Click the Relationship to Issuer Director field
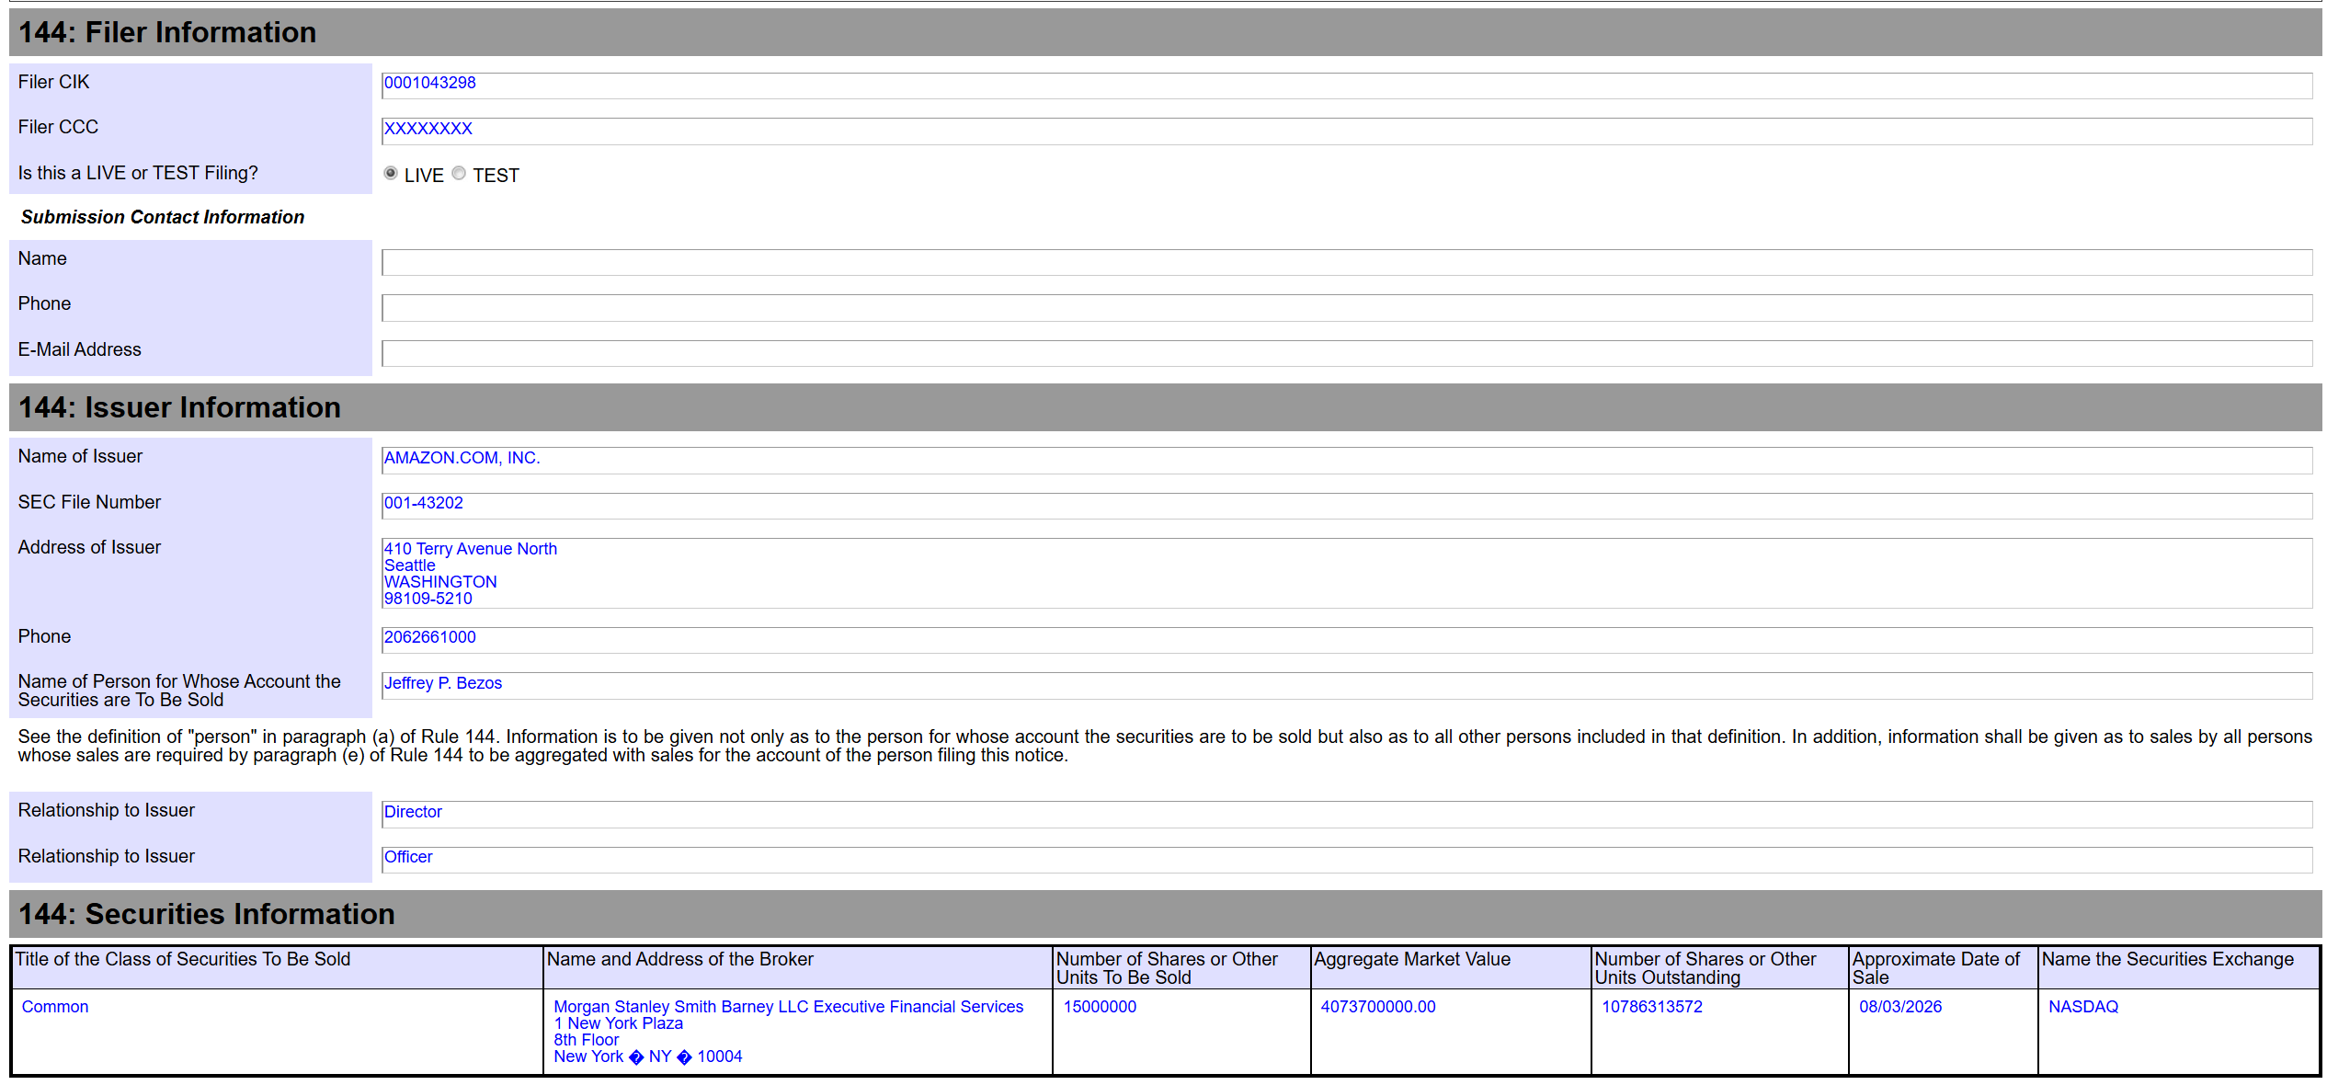The width and height of the screenshot is (2327, 1085). coord(1347,814)
